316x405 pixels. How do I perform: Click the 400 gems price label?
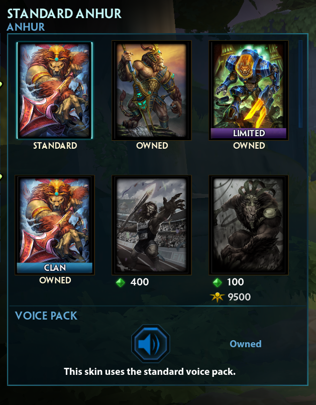(x=140, y=282)
